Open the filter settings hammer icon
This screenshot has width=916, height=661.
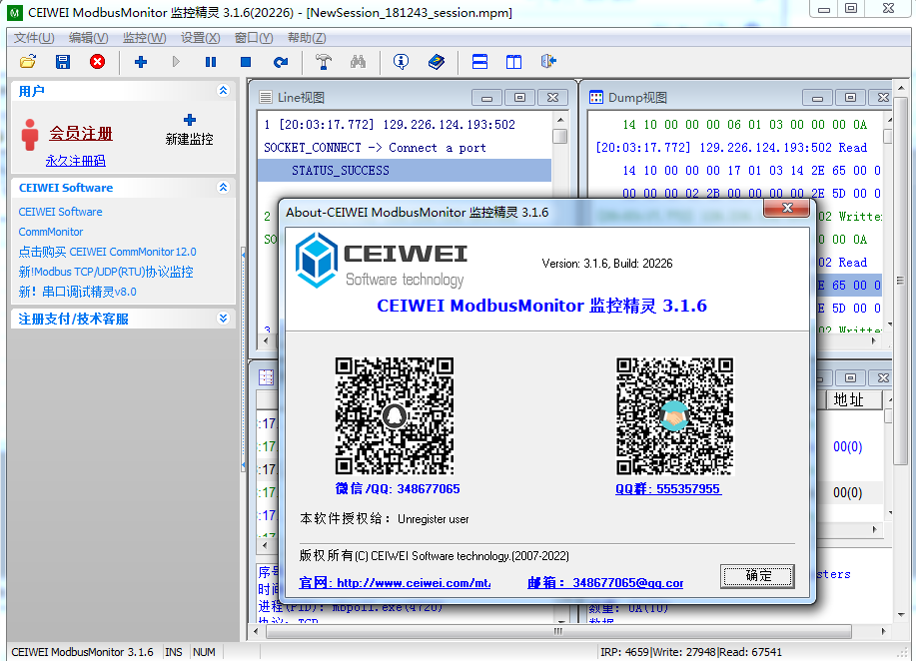click(x=323, y=61)
